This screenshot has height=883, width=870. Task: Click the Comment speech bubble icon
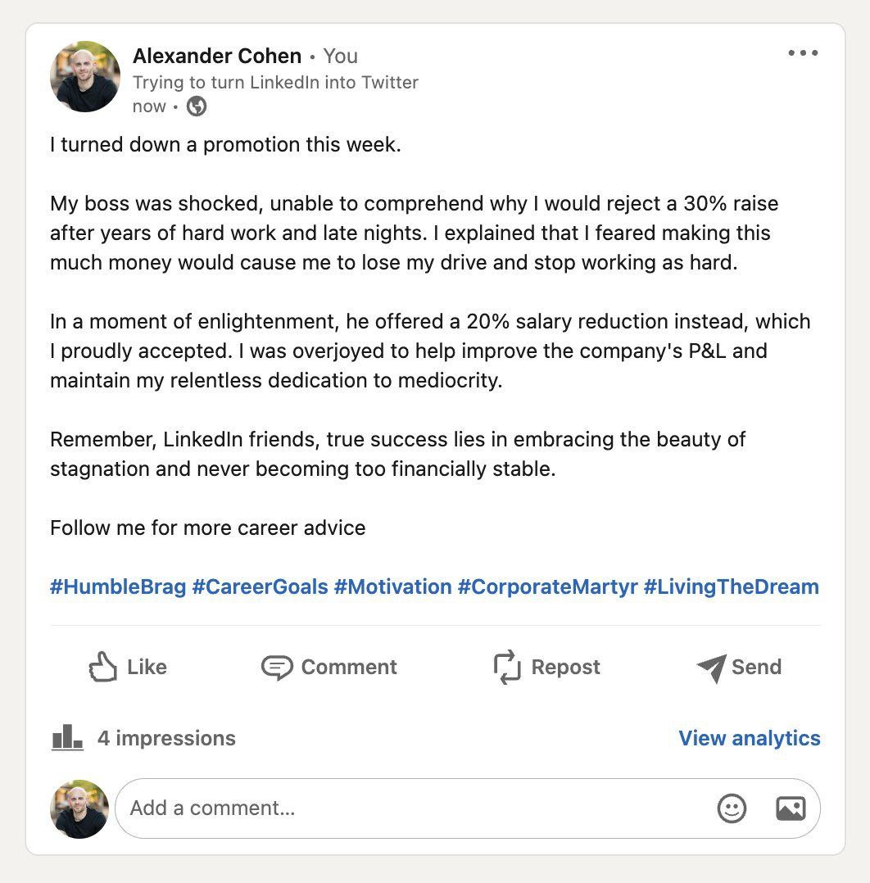[x=277, y=668]
